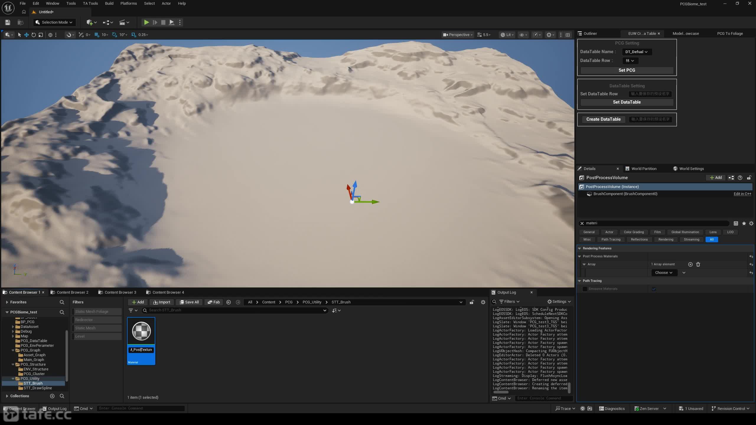The height and width of the screenshot is (425, 756).
Task: Click the Search STT_Brush input field
Action: point(235,310)
